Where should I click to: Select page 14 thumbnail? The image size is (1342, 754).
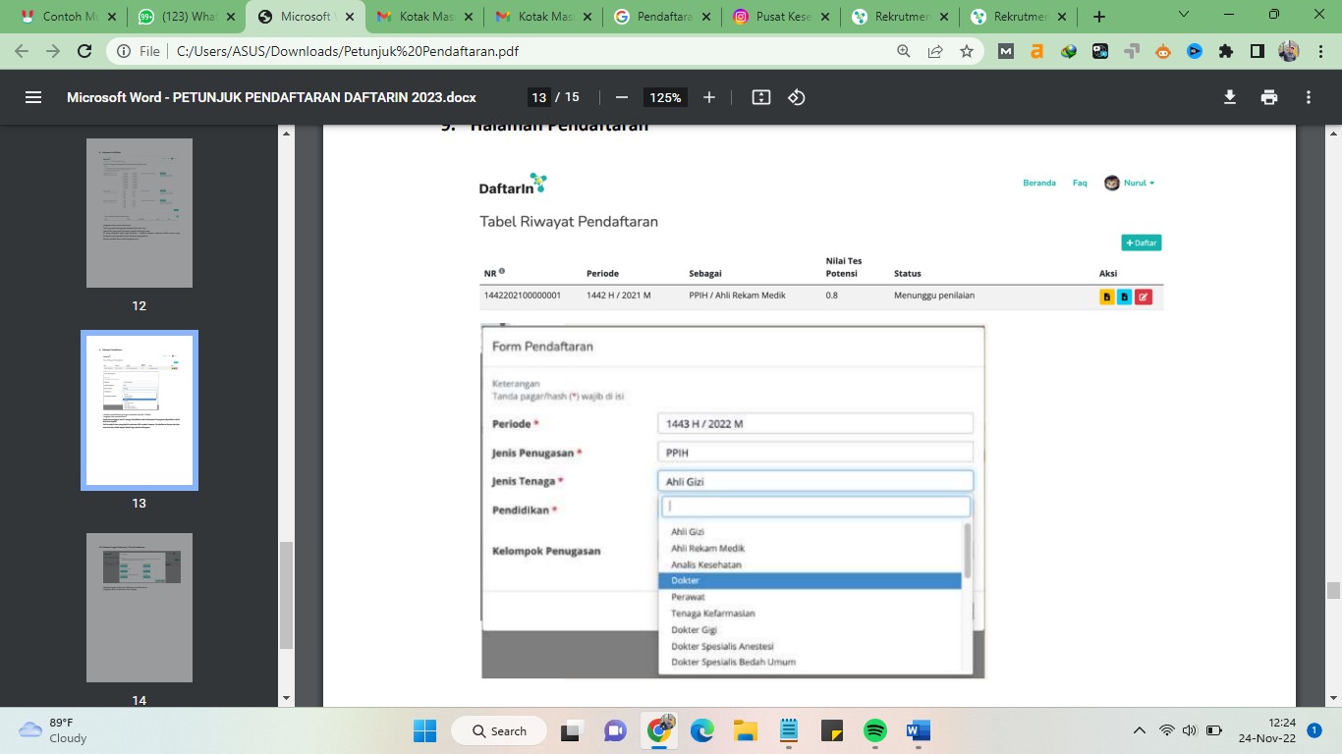tap(139, 608)
